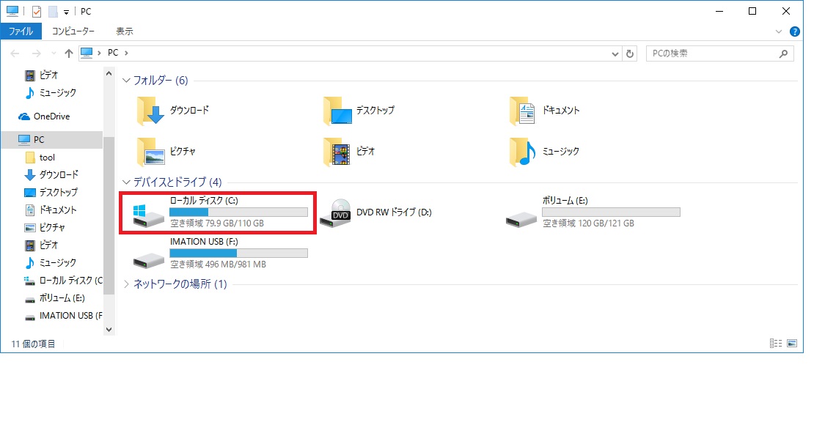The width and height of the screenshot is (825, 433).
Task: Open the Downloads folder icon in main pane
Action: click(x=152, y=111)
